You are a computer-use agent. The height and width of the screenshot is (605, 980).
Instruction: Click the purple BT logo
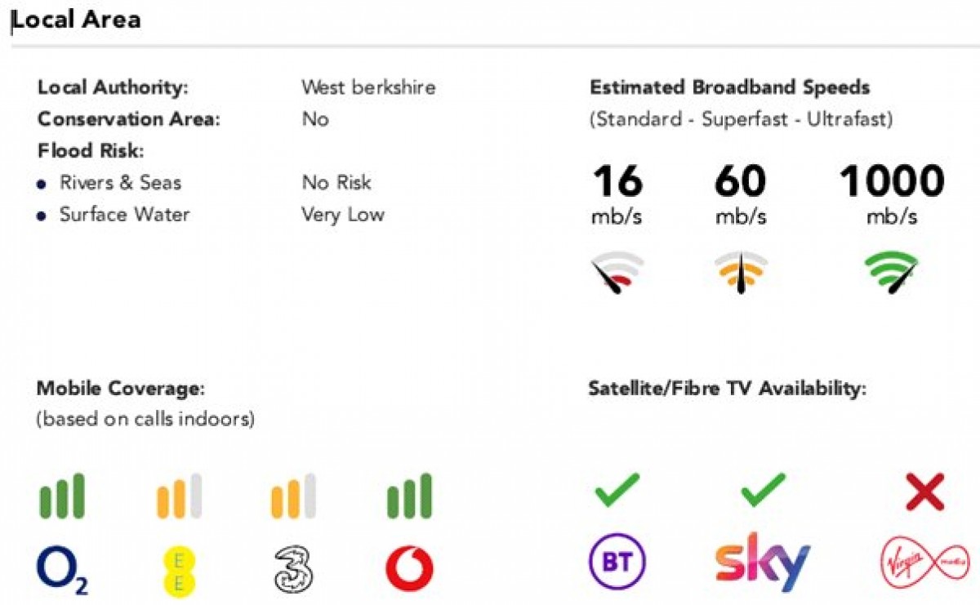click(x=617, y=563)
